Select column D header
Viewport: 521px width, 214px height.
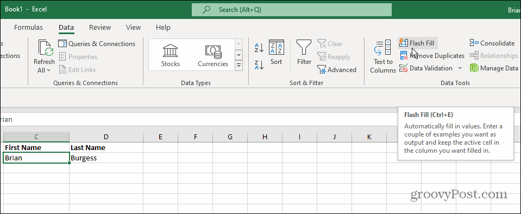tap(106, 137)
